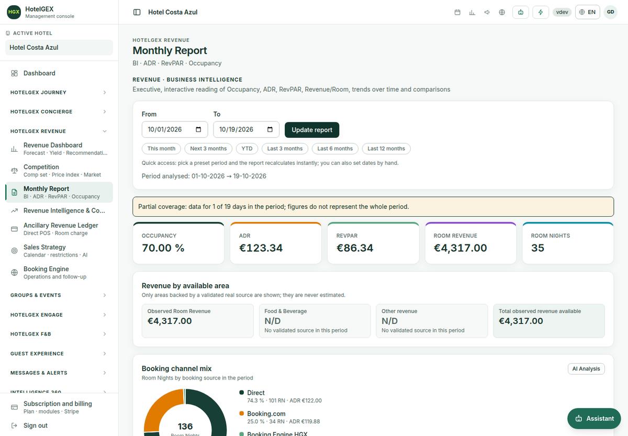Select the This month preset
Viewport: 628px width, 436px height.
pyautogui.click(x=161, y=149)
